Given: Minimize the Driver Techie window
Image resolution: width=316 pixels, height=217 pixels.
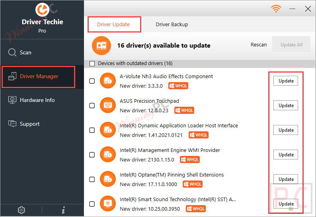Looking at the screenshot, I should [292, 9].
